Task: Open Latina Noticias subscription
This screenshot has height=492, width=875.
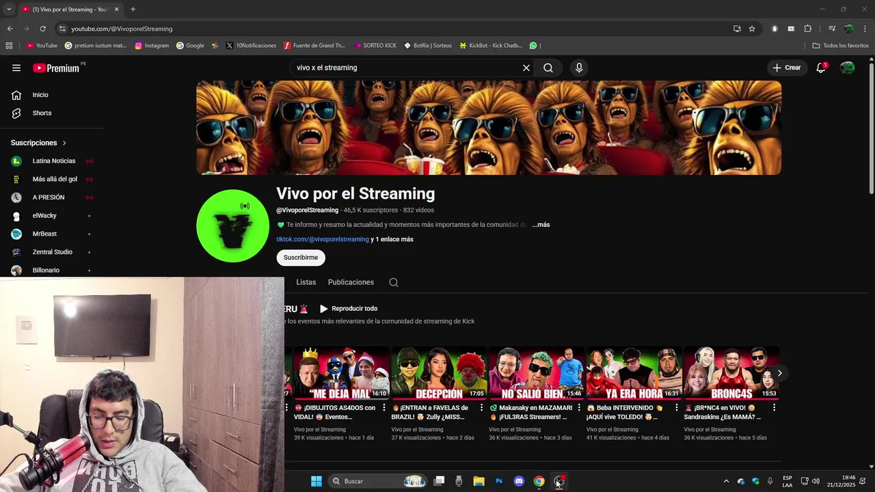Action: [x=52, y=161]
